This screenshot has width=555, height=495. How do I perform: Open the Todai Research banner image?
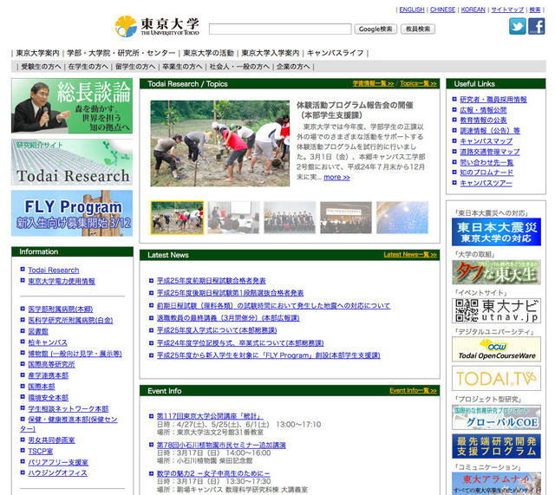click(72, 162)
